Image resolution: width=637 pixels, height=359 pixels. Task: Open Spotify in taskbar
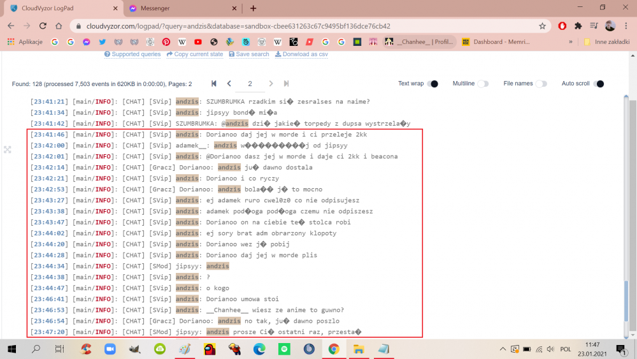tap(284, 349)
